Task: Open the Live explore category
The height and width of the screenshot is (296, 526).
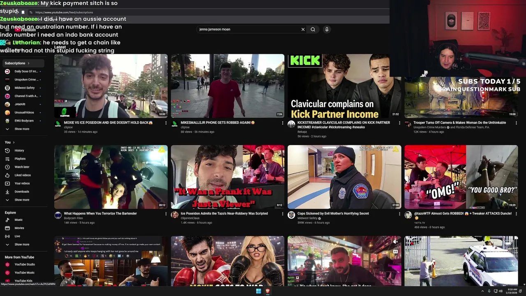Action: (x=17, y=236)
